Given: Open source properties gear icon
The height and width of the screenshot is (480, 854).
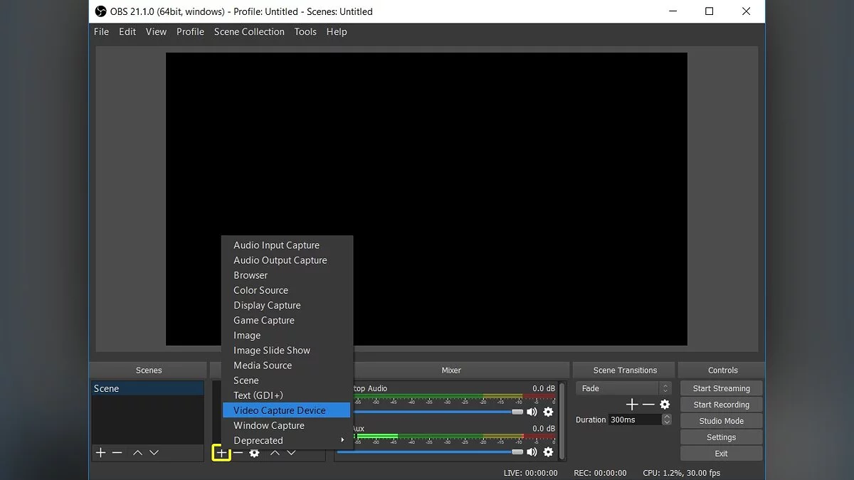Looking at the screenshot, I should (254, 452).
